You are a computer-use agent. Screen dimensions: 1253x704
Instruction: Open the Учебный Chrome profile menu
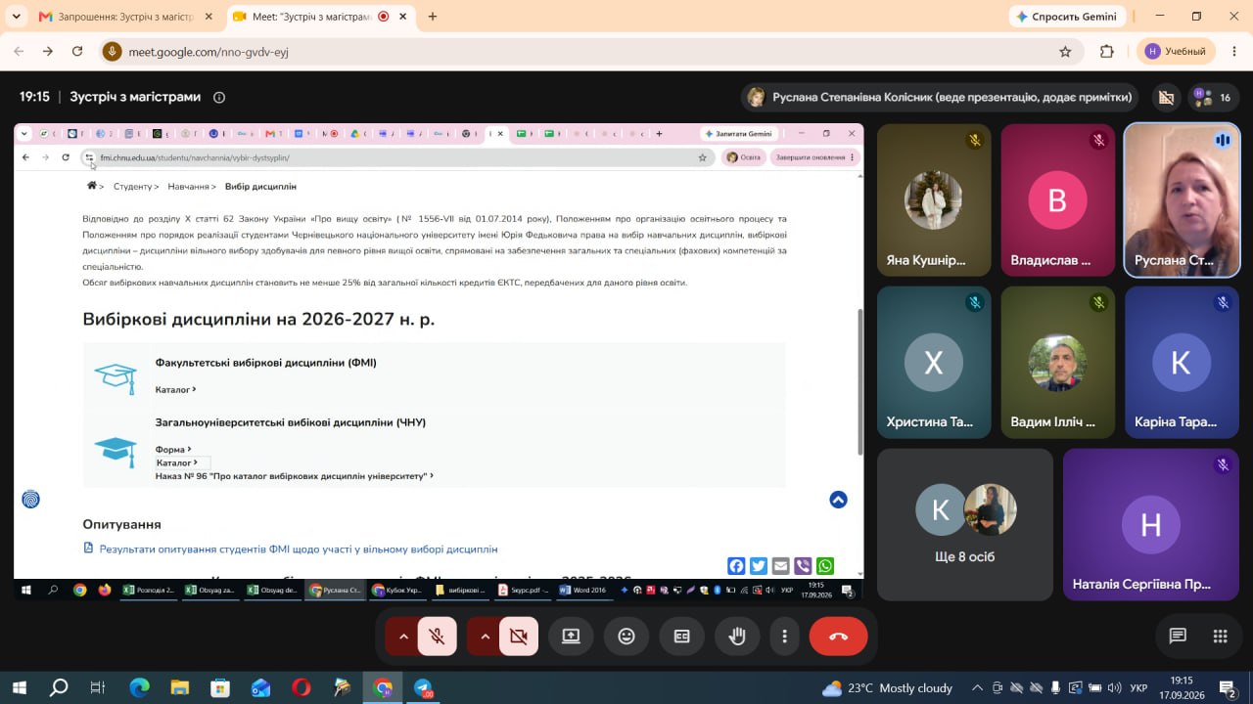(1176, 52)
